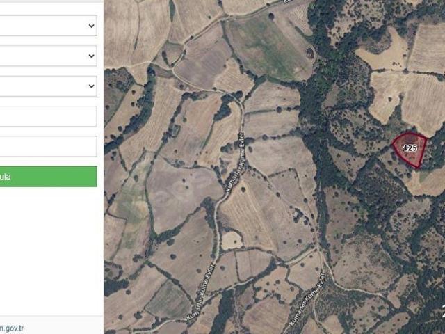
Task: Click the green Sorgula query button
Action: coord(48,177)
